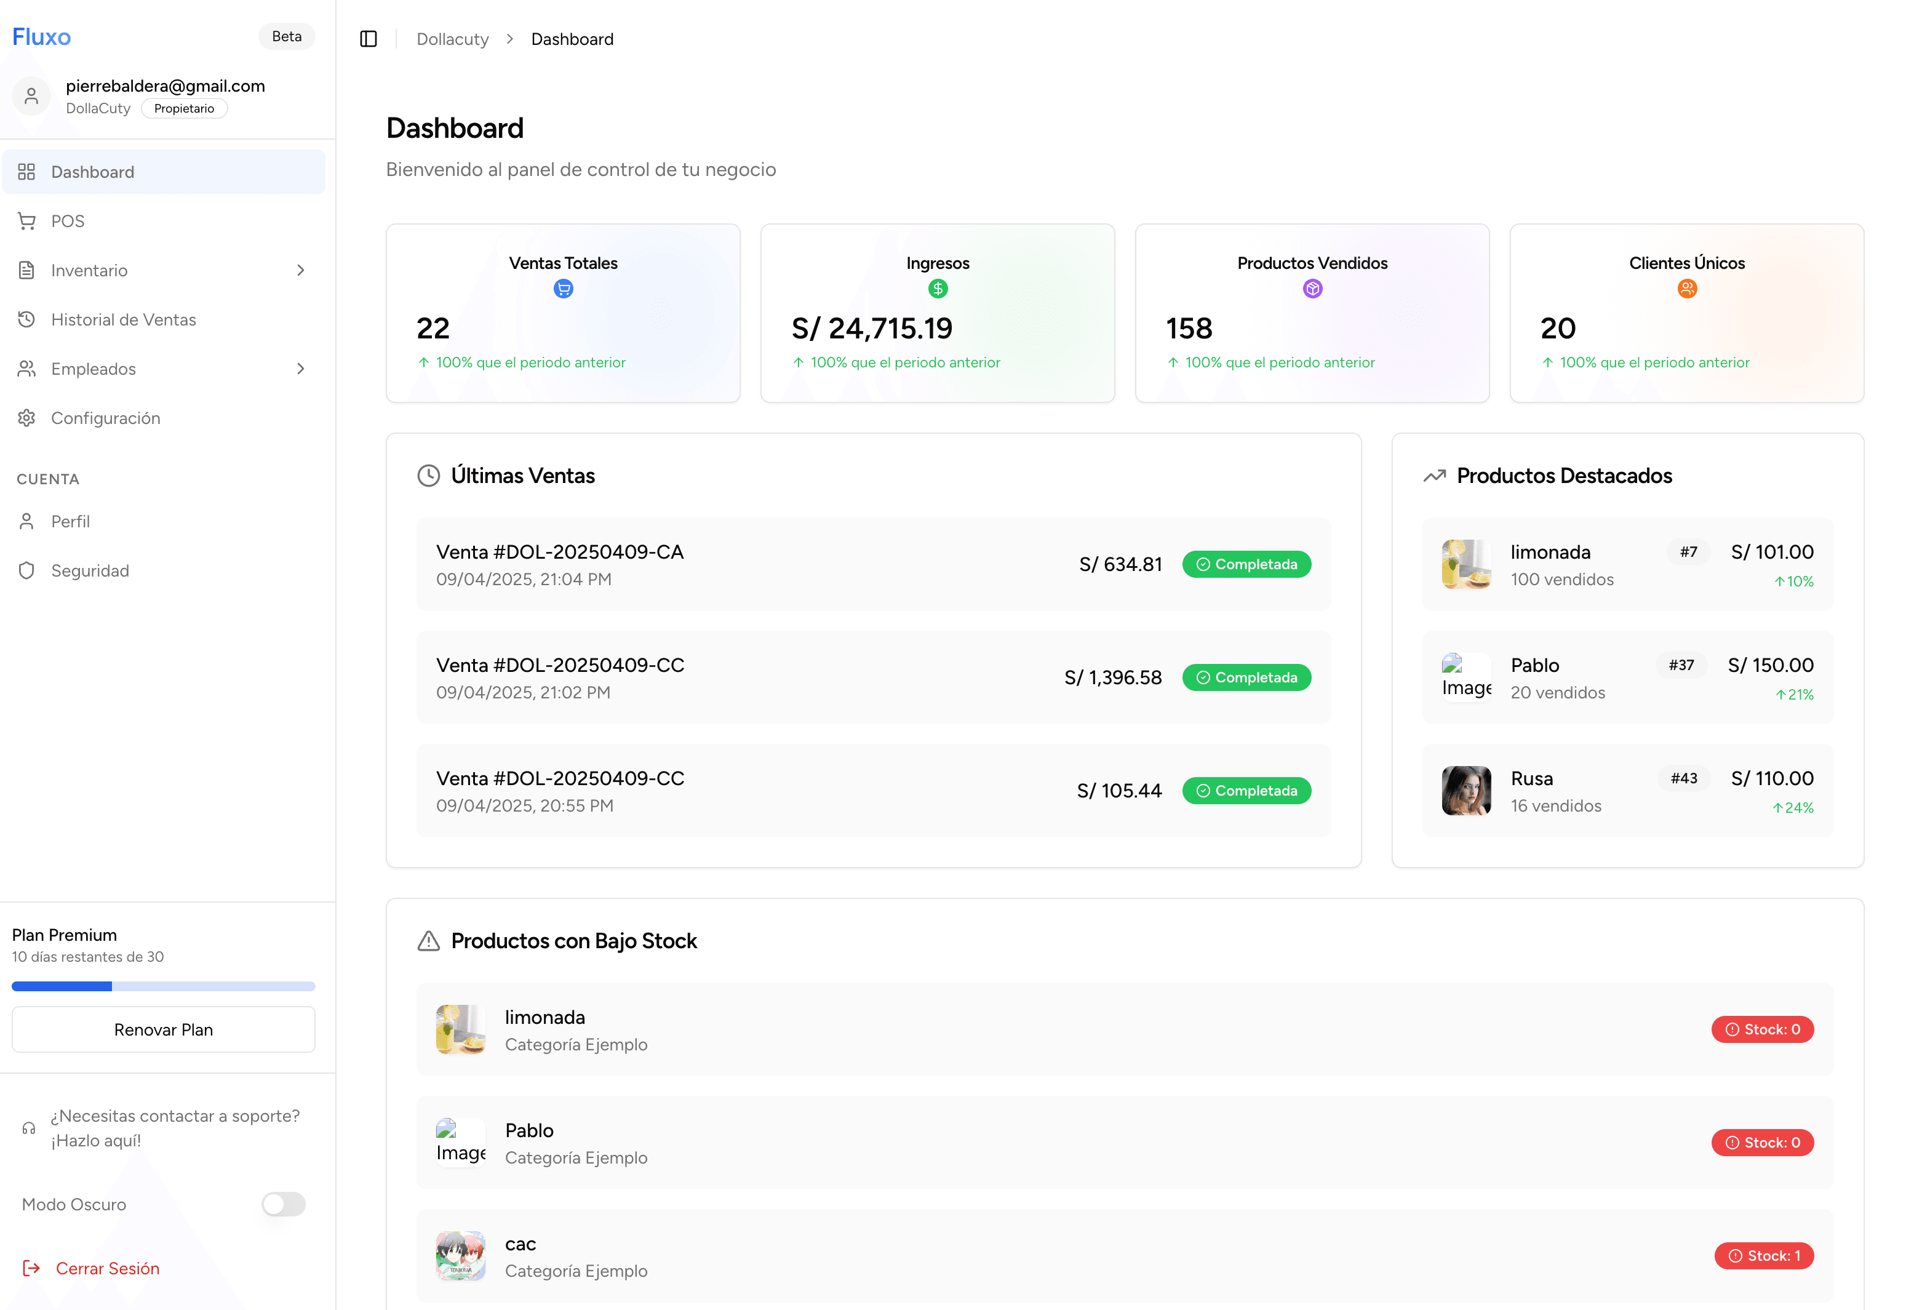Click the Seguridad shield icon
This screenshot has width=1914, height=1310.
[26, 571]
